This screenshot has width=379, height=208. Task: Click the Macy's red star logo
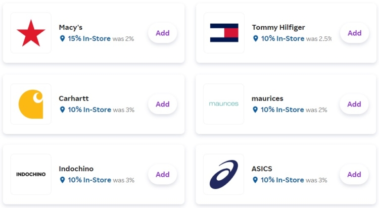click(x=31, y=33)
